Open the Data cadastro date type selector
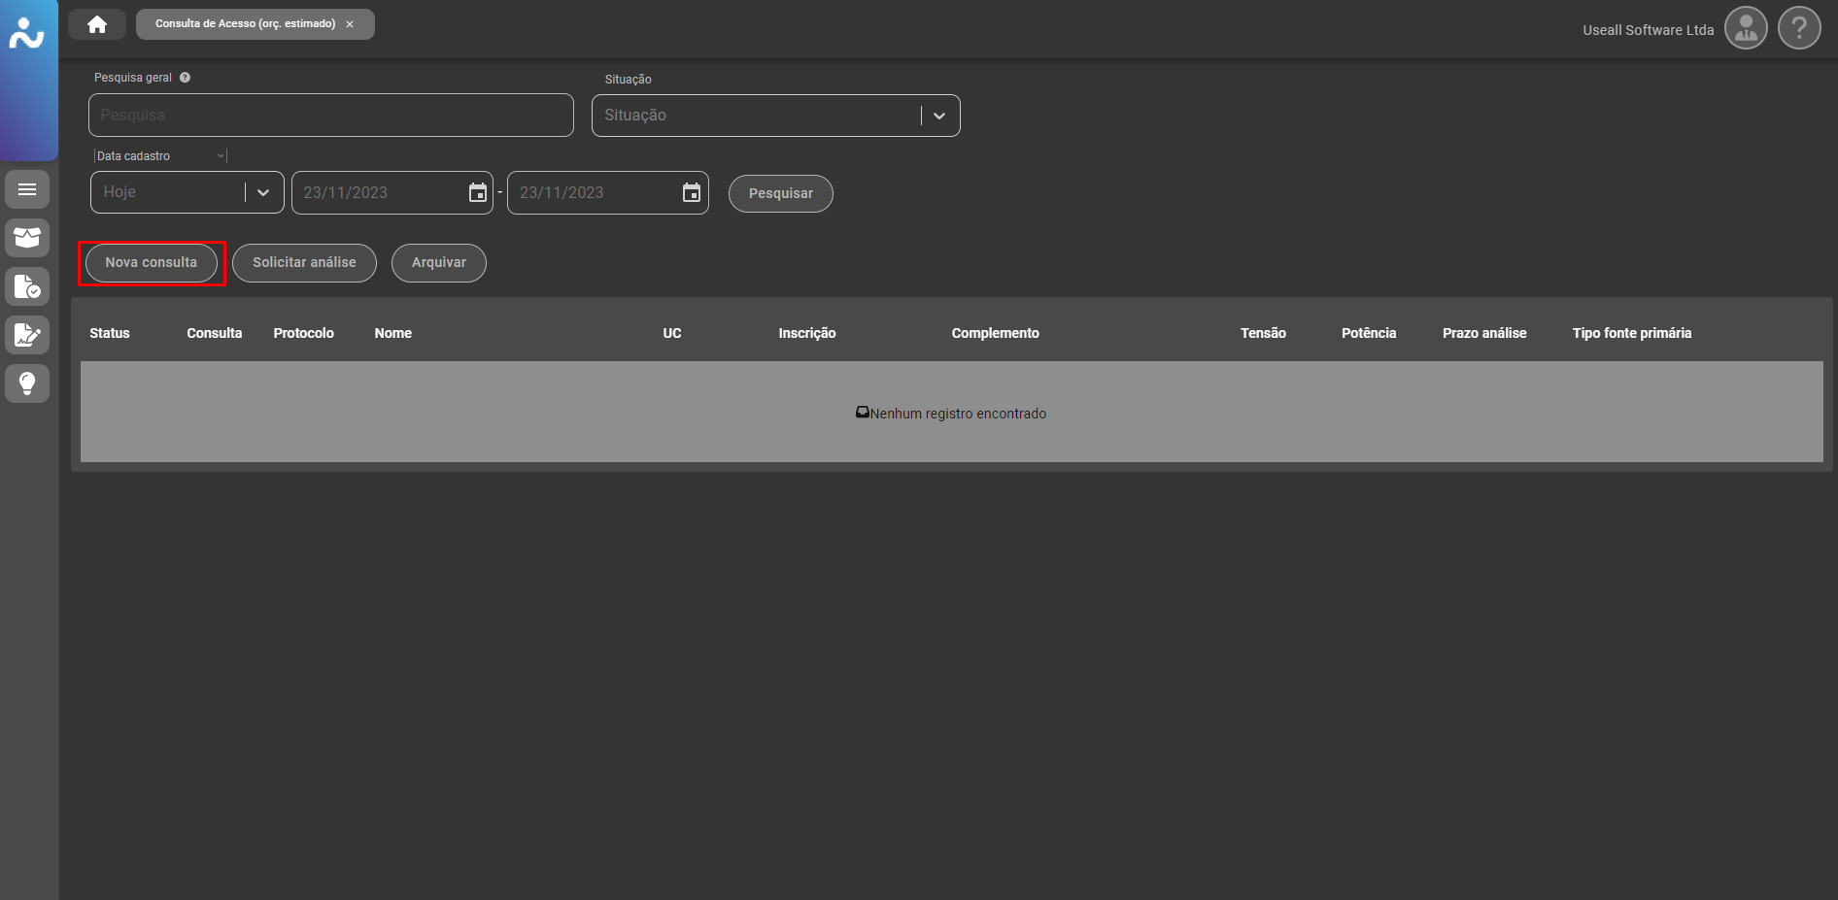This screenshot has height=900, width=1838. (x=160, y=156)
